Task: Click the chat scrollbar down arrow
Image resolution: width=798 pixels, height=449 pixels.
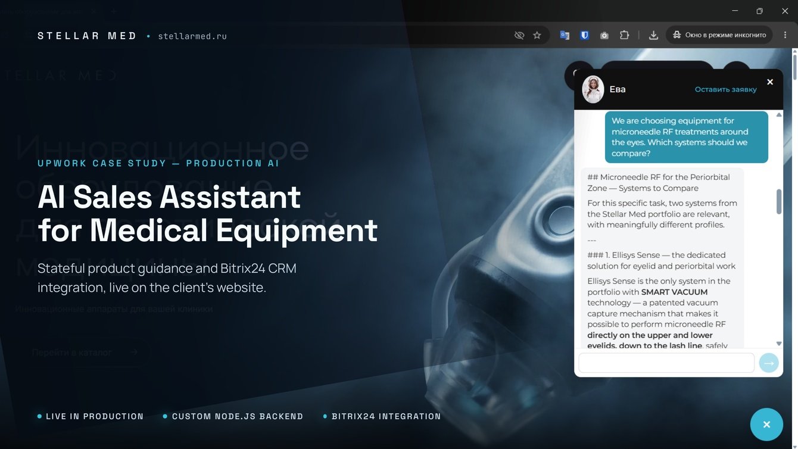Action: tap(779, 344)
